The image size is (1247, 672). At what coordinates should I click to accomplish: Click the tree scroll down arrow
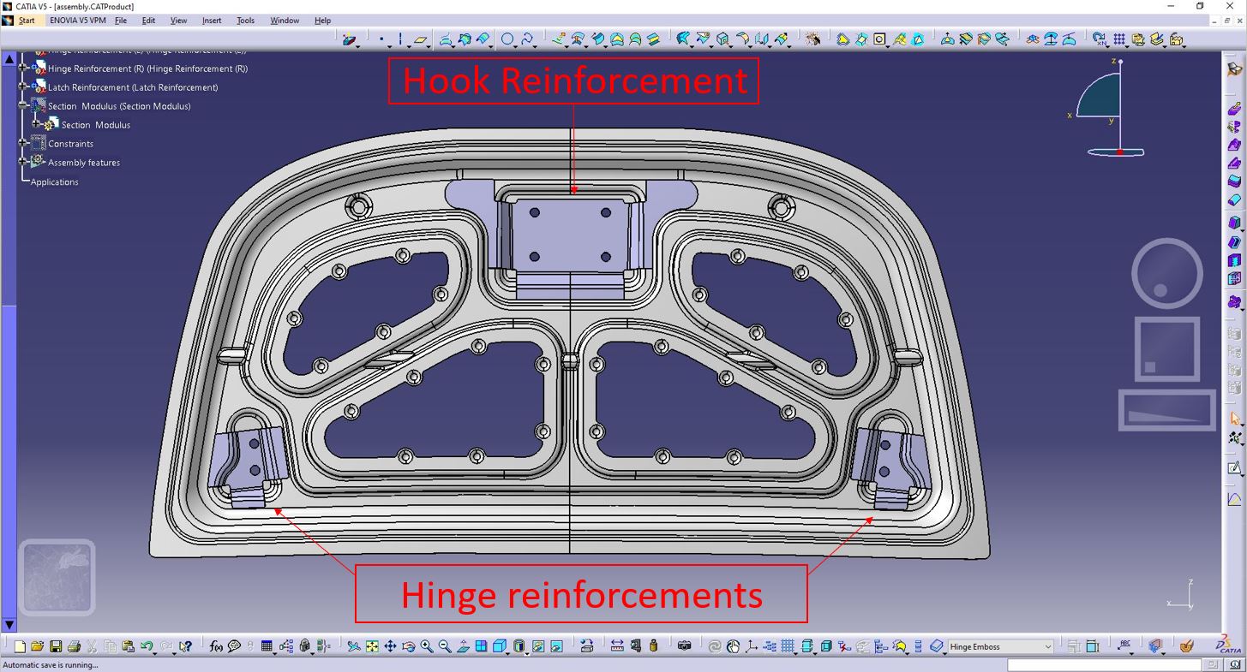pos(9,626)
